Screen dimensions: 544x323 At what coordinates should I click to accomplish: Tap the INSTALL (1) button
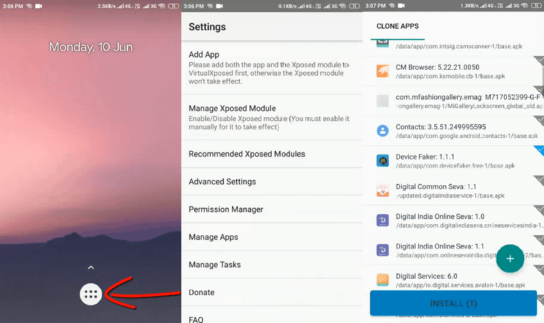pos(454,304)
